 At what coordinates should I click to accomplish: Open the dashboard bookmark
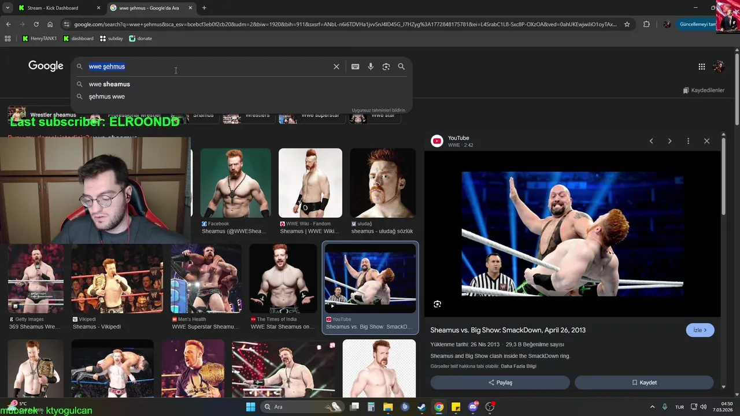[x=78, y=39]
